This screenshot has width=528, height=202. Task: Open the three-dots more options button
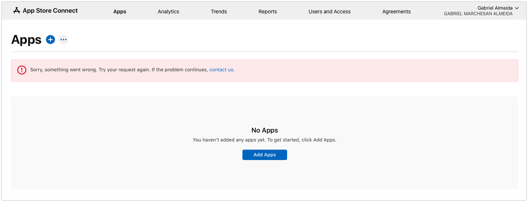pyautogui.click(x=63, y=39)
